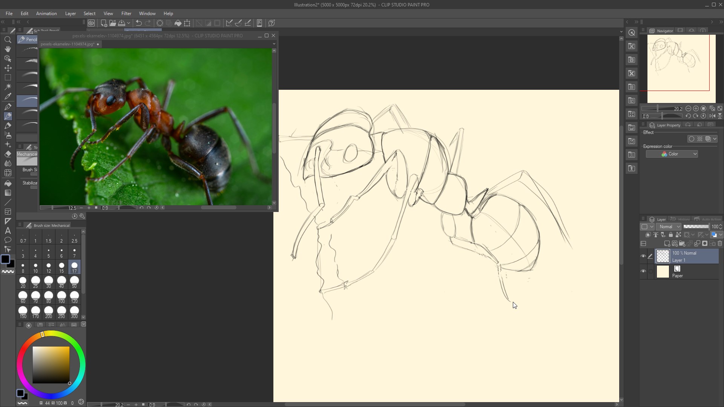Create new raster layer icon
This screenshot has height=407, width=724.
pyautogui.click(x=667, y=244)
